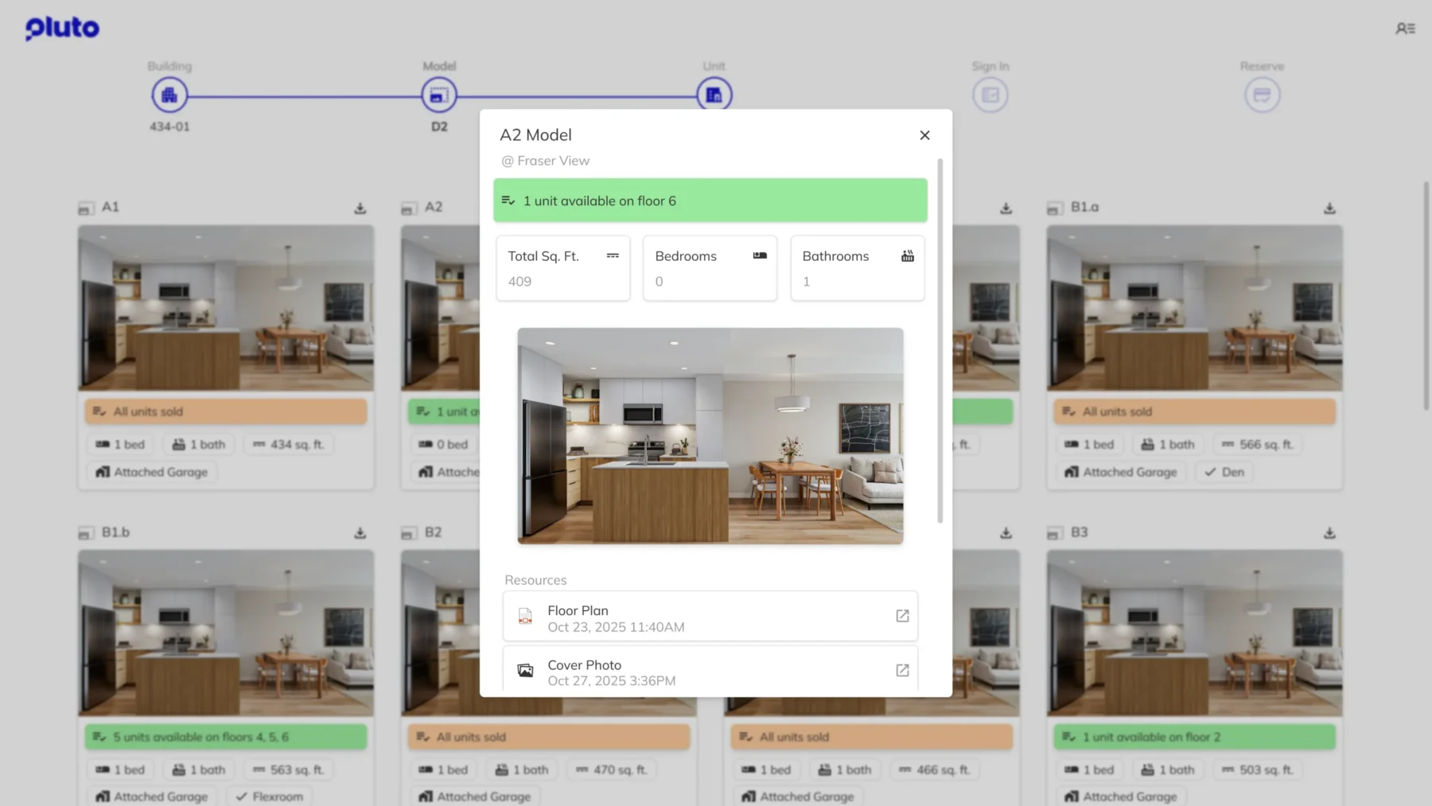This screenshot has width=1432, height=806.
Task: Open the user profile menu icon
Action: (1405, 29)
